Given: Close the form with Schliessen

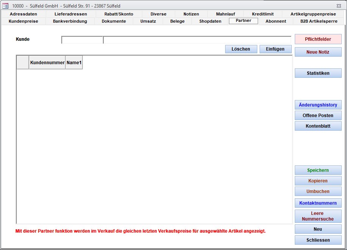Looking at the screenshot, I should pyautogui.click(x=318, y=240).
